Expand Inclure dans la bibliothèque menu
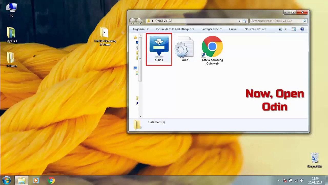Viewport: 328px width, 185px height. tap(175, 29)
